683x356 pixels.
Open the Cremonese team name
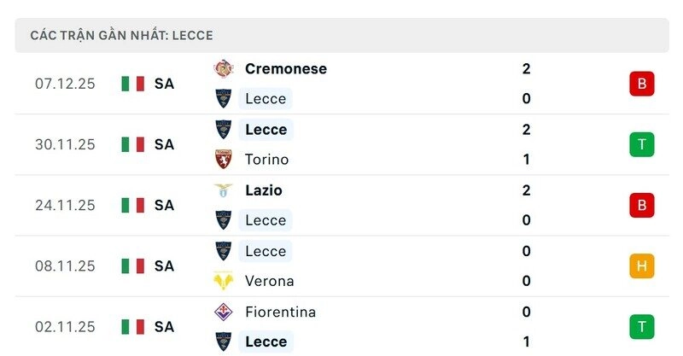coord(285,68)
